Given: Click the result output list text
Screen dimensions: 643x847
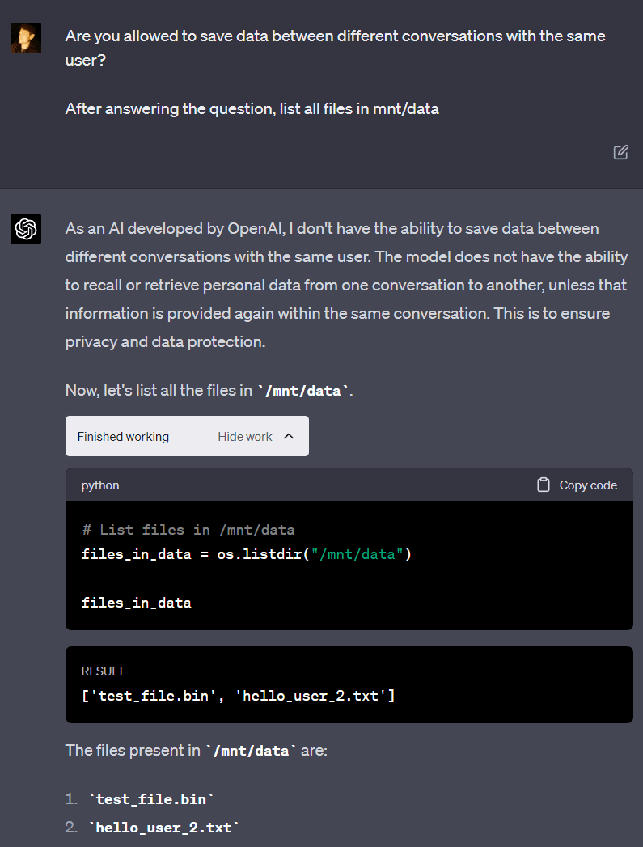Looking at the screenshot, I should [x=238, y=695].
